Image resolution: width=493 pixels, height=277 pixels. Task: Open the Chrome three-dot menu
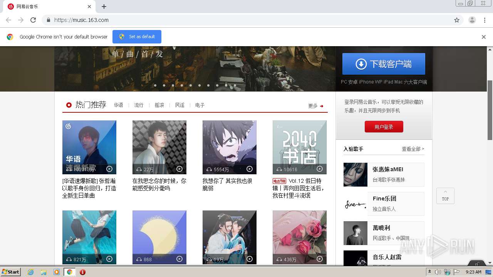point(485,20)
